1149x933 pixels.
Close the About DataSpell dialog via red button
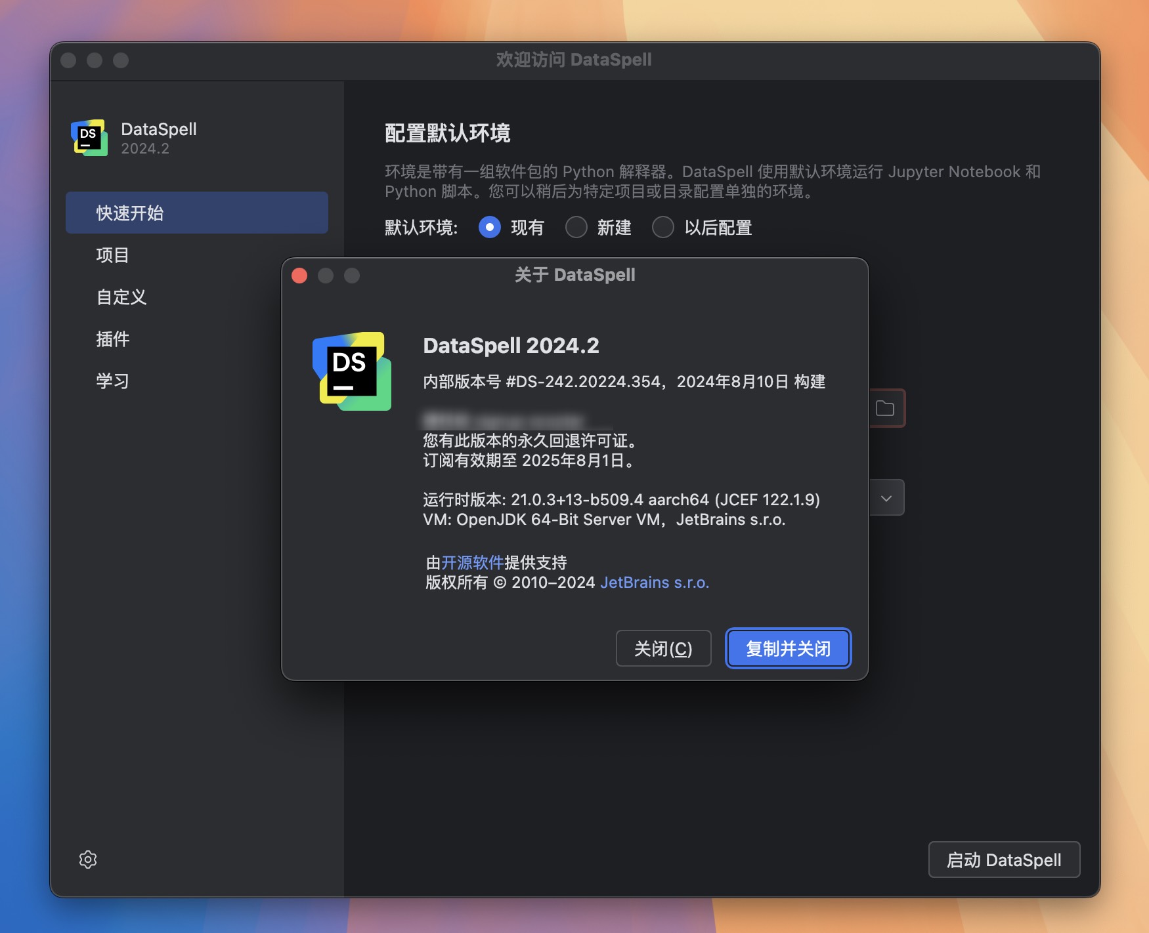pos(299,276)
